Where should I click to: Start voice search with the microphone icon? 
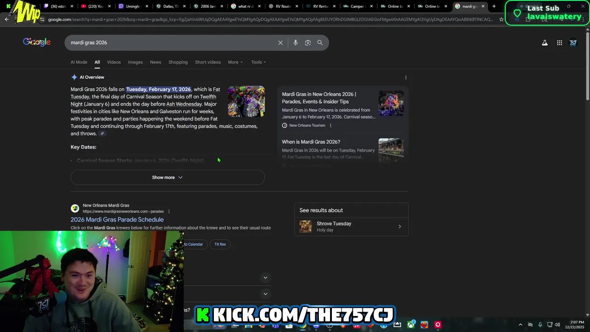(295, 42)
